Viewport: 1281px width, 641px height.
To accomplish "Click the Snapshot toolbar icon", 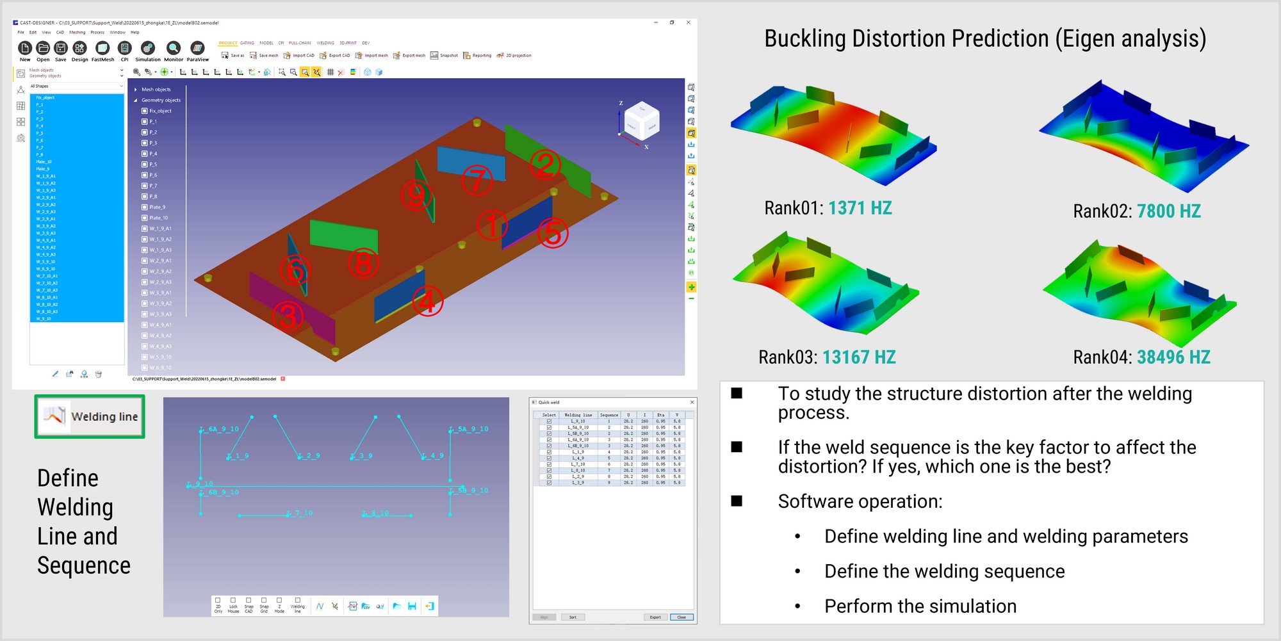I will (434, 56).
